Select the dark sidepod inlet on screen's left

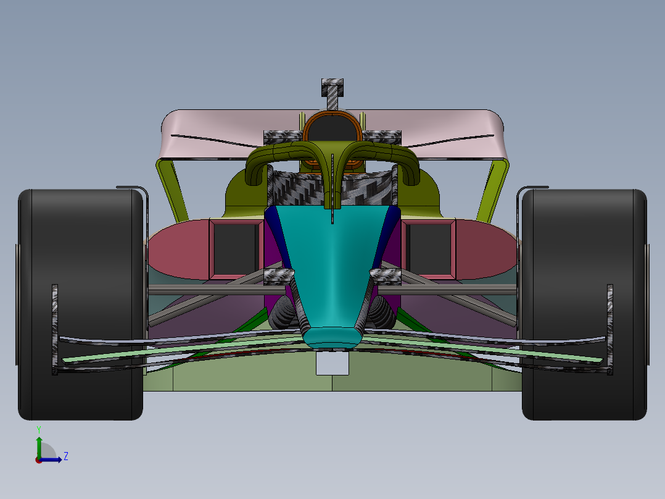(x=236, y=249)
